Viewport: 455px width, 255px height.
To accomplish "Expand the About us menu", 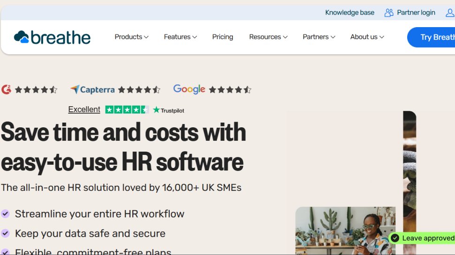I will (x=367, y=37).
